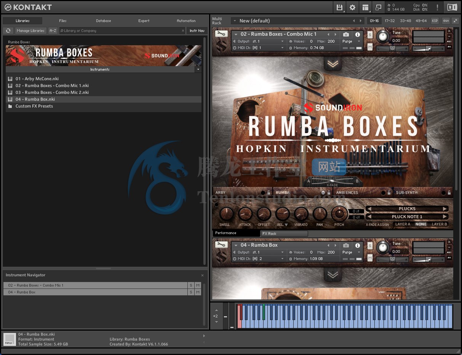Switch to Expert tab

coord(144,21)
